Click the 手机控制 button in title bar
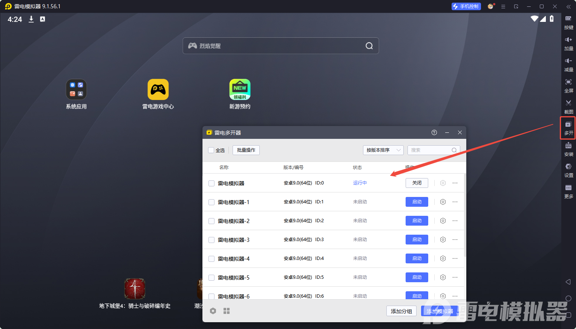Image resolution: width=576 pixels, height=329 pixels. coord(466,6)
